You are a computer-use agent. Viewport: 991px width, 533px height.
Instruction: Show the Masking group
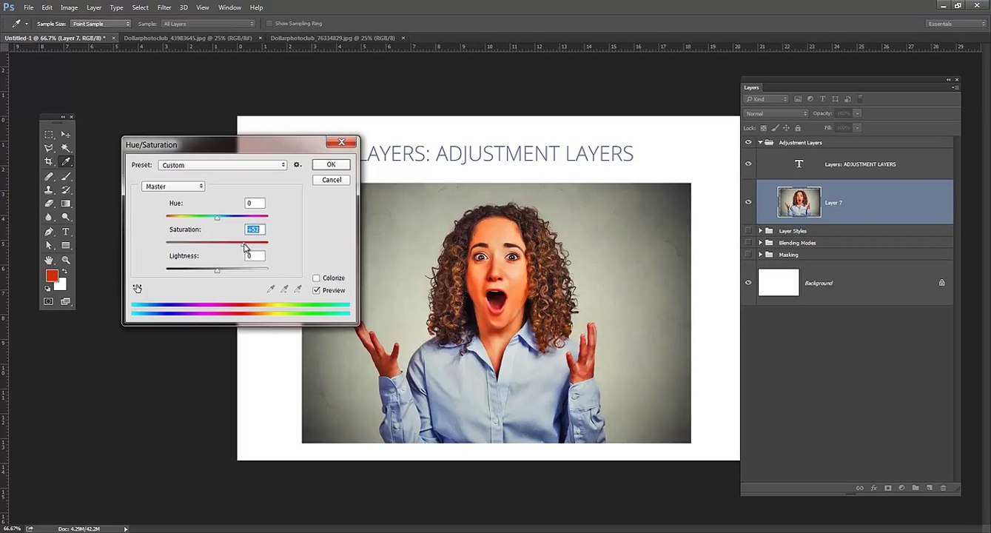[x=748, y=255]
